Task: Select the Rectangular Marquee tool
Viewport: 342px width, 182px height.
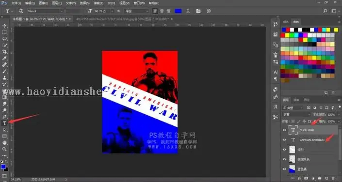Action: click(4, 32)
